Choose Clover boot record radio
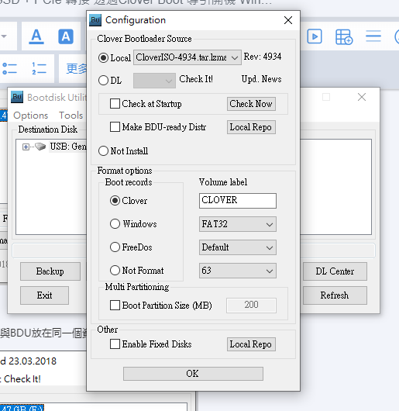 coord(115,201)
